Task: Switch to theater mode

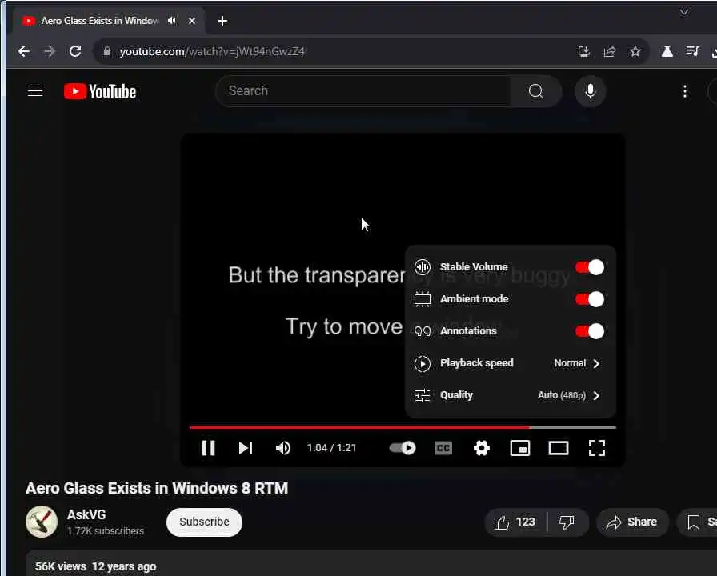Action: pos(559,448)
